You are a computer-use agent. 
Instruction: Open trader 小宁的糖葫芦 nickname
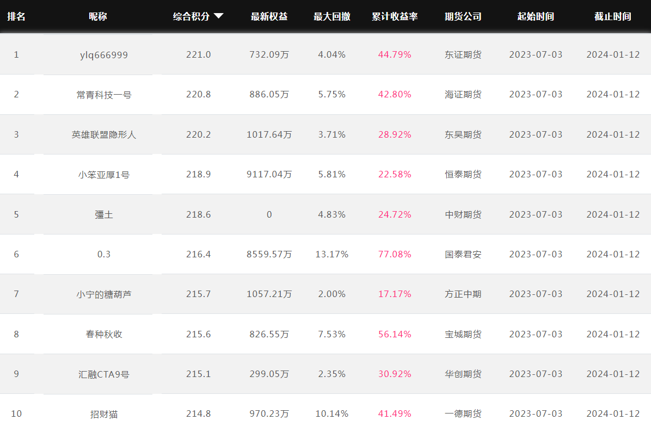click(104, 294)
